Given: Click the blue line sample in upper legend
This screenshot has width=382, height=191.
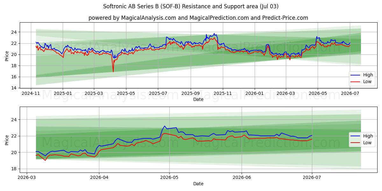Looking at the screenshot, I should (356, 75).
